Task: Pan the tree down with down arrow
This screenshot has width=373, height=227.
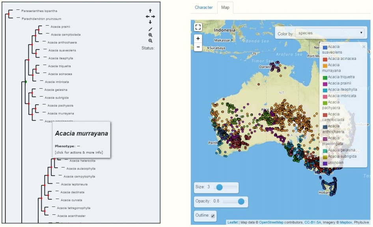Action: click(150, 22)
